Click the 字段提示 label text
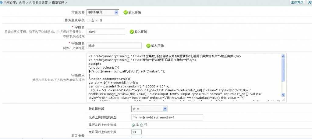The width and height of the screenshot is (312, 139). 78,75
